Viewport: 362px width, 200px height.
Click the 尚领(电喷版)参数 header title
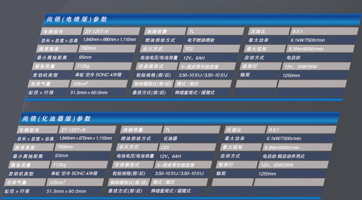77,20
